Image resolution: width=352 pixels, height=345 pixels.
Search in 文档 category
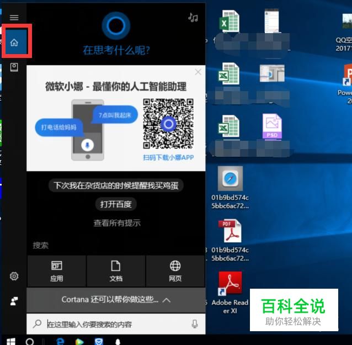(x=116, y=271)
